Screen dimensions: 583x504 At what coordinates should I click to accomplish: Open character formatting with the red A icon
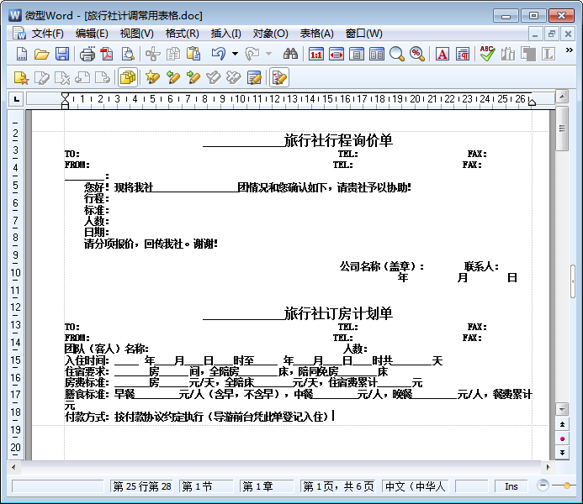click(442, 55)
